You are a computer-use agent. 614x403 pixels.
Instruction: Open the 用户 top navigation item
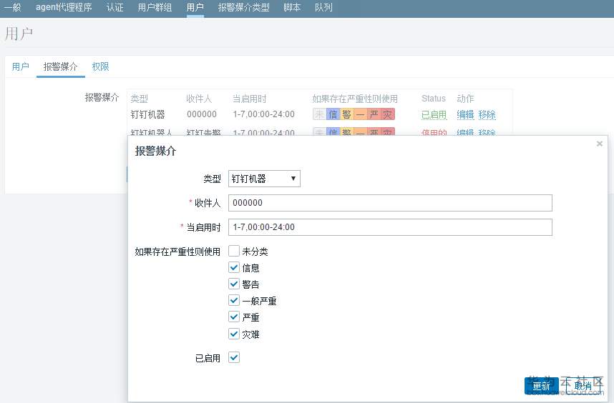click(195, 7)
